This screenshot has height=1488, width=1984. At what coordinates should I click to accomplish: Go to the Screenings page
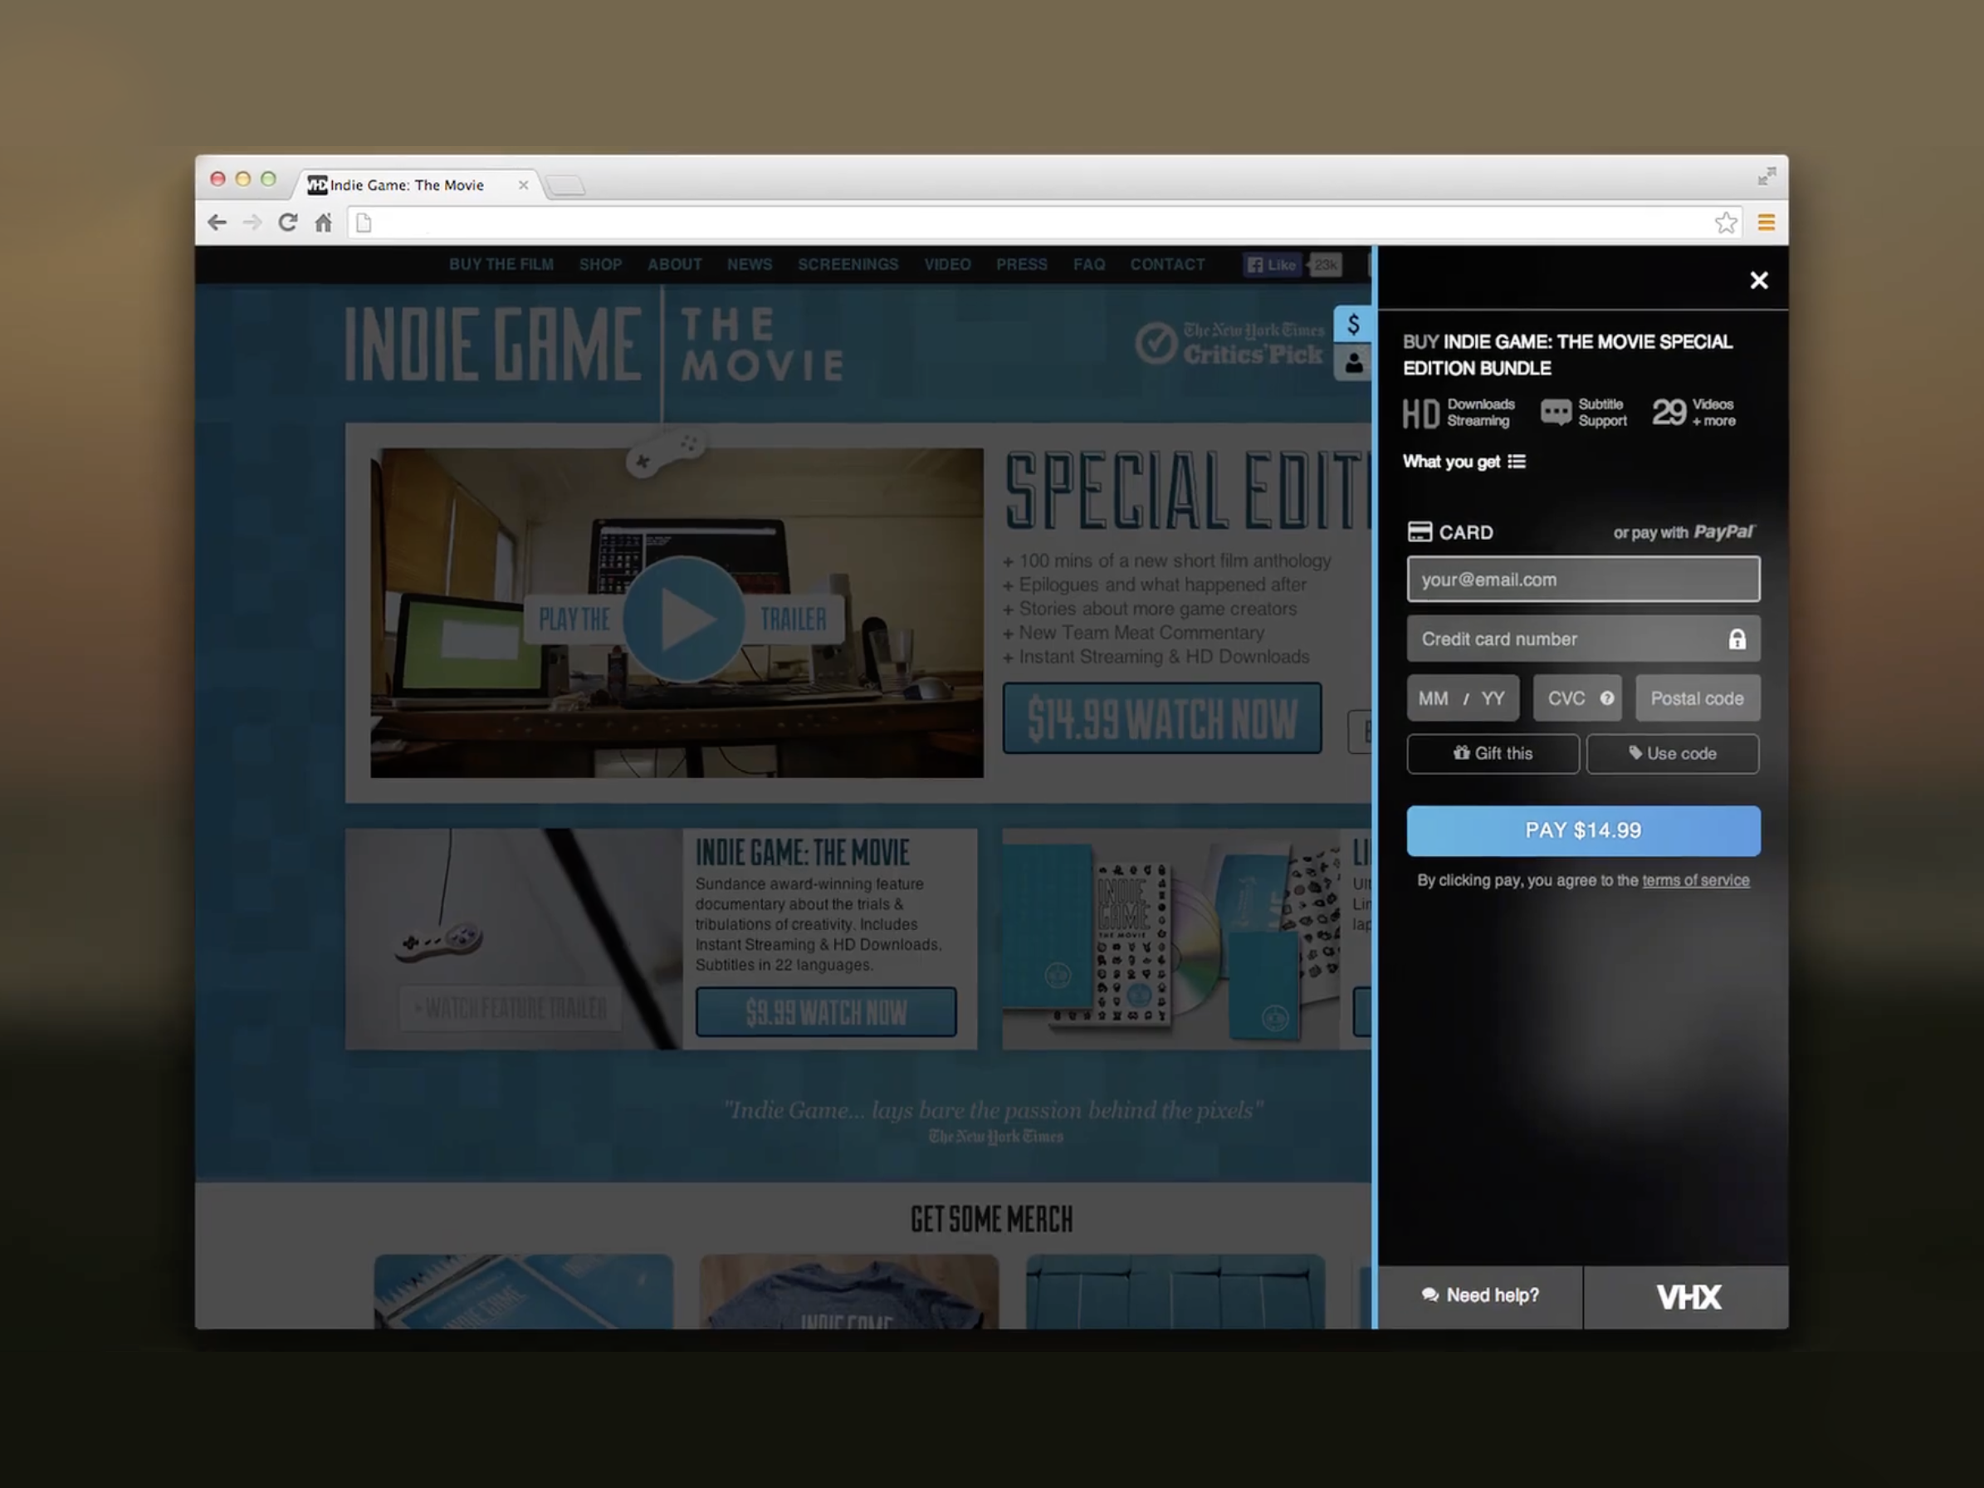(848, 265)
